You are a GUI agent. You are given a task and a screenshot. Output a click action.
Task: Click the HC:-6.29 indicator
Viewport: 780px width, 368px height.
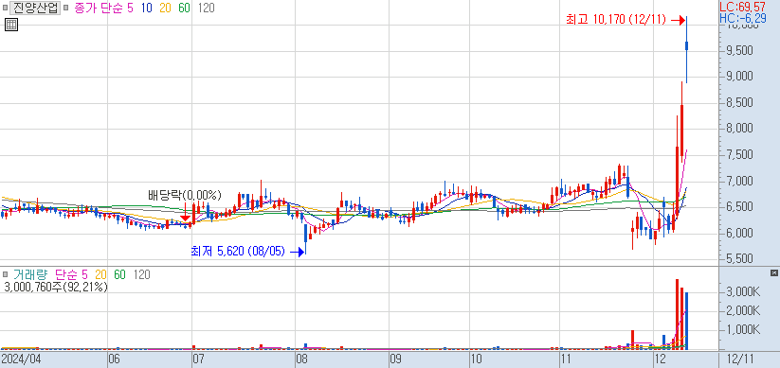[743, 18]
